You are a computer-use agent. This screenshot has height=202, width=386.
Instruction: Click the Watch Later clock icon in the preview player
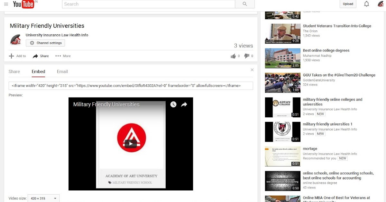(x=173, y=105)
